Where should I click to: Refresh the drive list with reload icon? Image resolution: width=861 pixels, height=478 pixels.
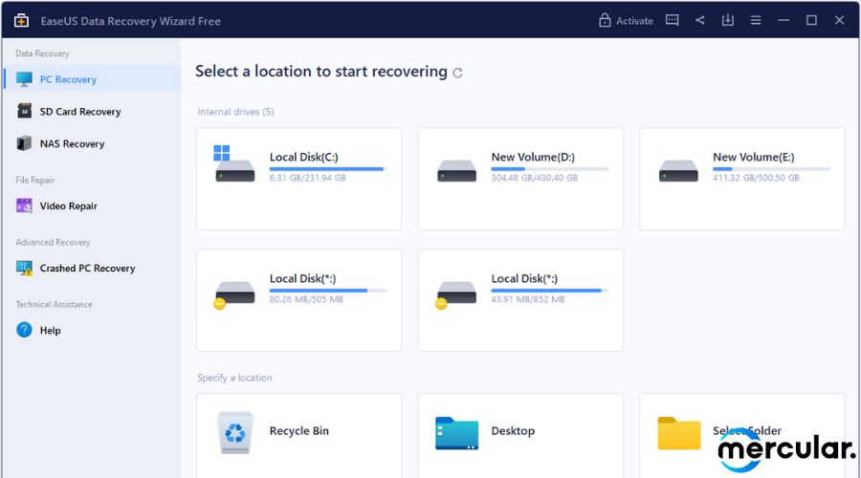click(x=457, y=73)
